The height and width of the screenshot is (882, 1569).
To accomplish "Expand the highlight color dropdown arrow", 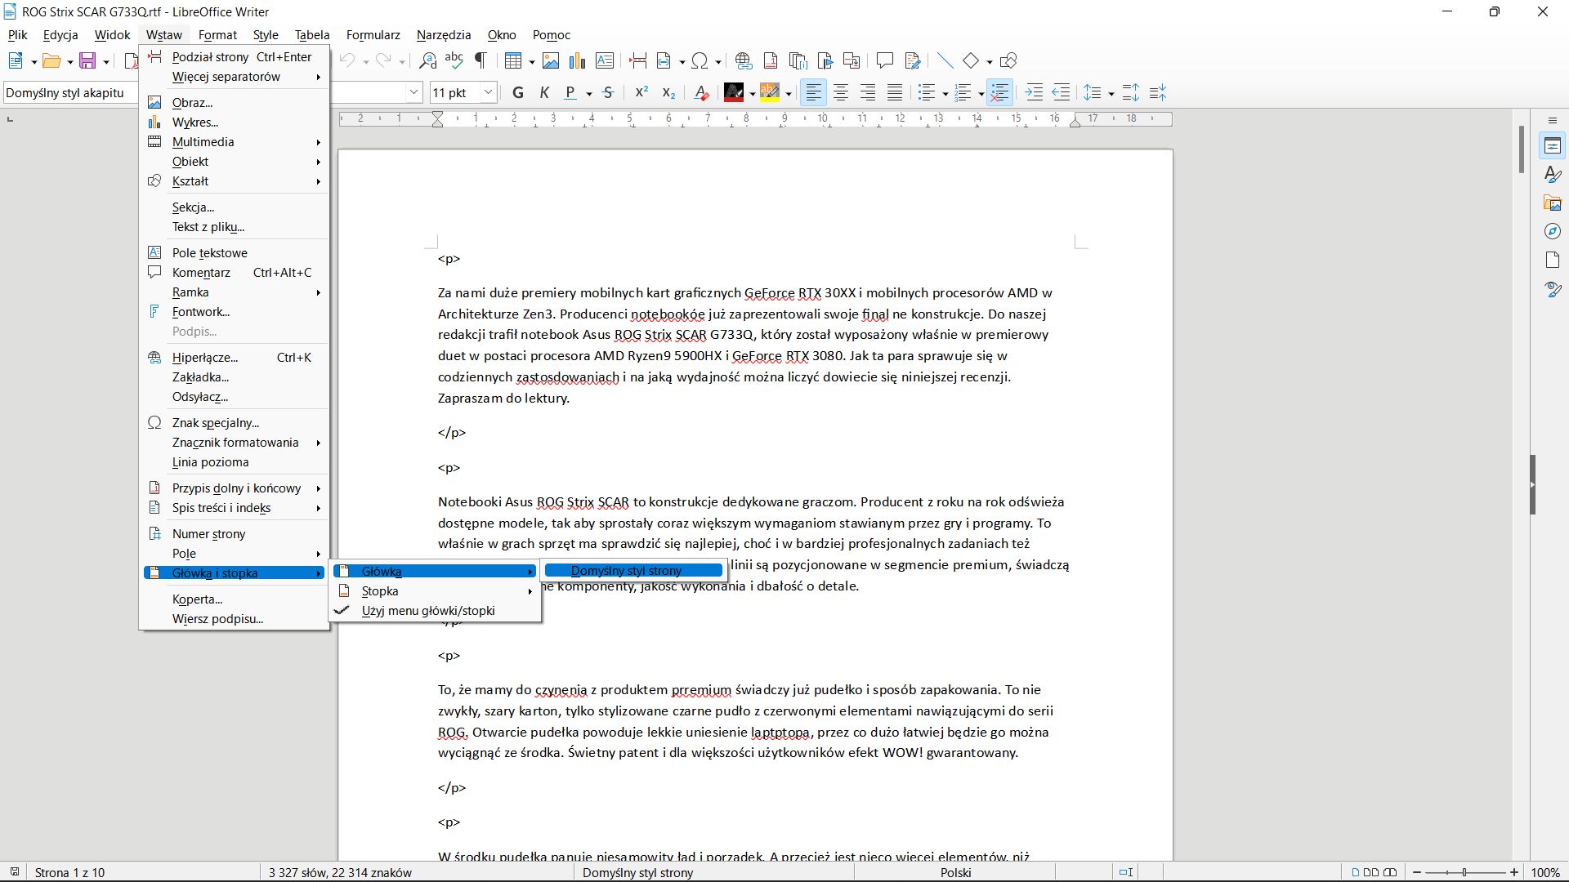I will [788, 92].
